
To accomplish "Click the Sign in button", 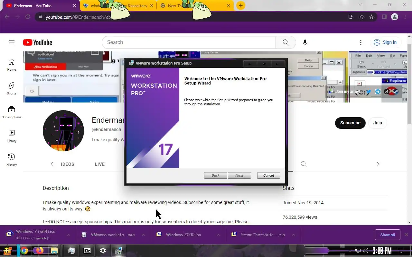I will 386,42.
